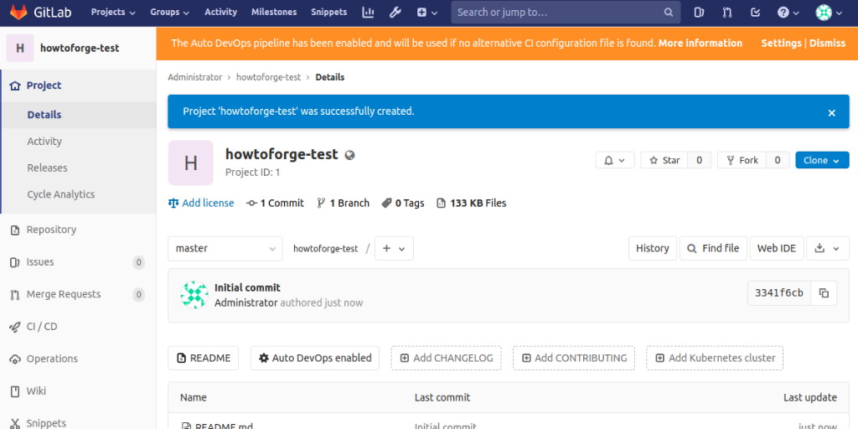
Task: Click howtoforge-test in the breadcrumb
Action: pos(269,77)
